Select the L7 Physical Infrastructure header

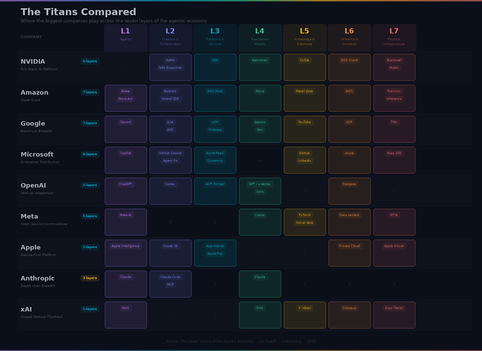(x=394, y=38)
